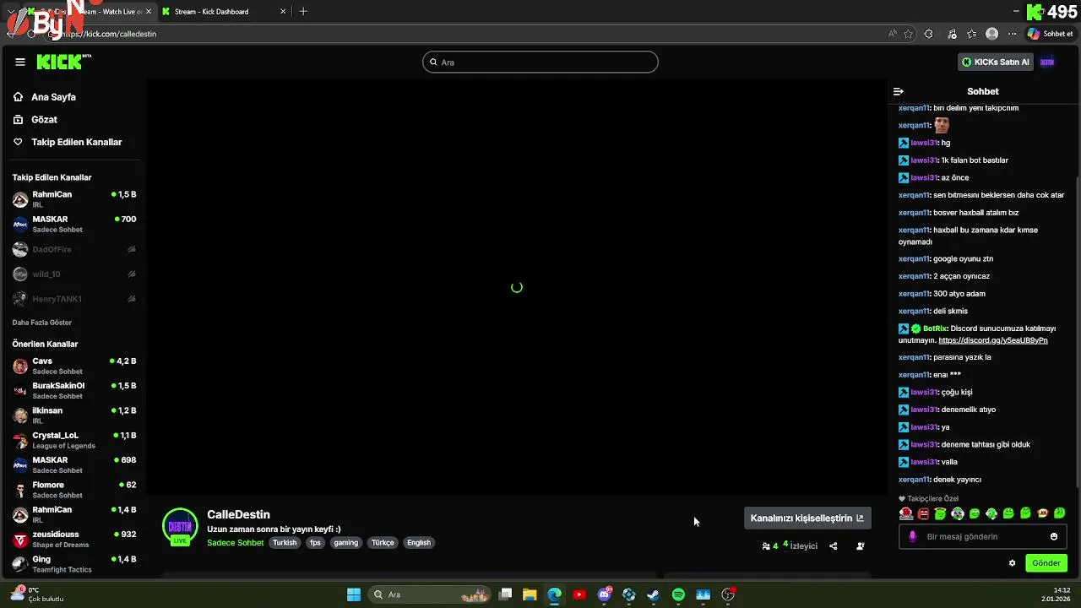
Task: Click the BotRix username in chat
Action: [935, 328]
